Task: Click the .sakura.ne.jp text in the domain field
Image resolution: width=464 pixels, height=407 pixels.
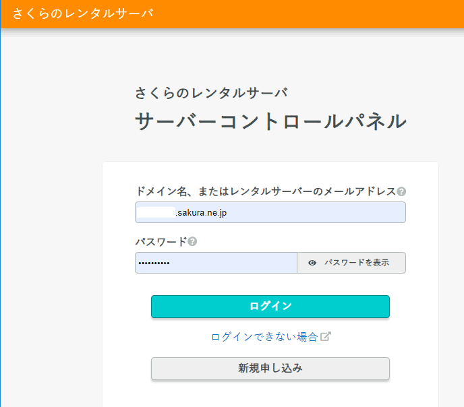Action: tap(202, 213)
